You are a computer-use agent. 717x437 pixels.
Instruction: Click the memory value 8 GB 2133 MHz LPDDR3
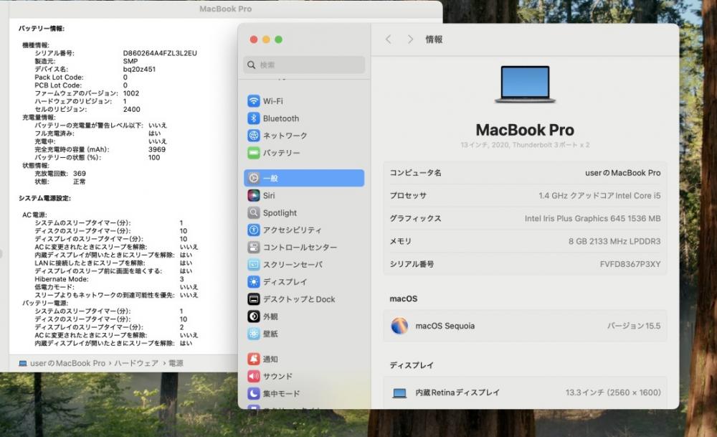[x=614, y=241]
